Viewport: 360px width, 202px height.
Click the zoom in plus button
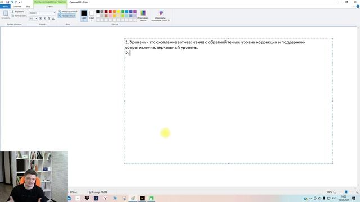click(358, 192)
